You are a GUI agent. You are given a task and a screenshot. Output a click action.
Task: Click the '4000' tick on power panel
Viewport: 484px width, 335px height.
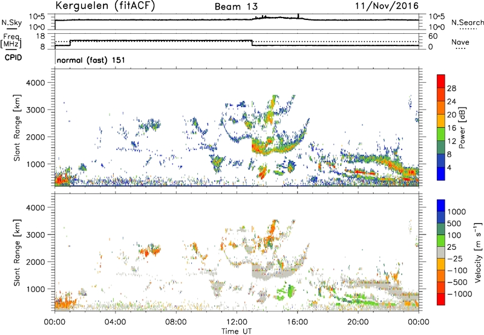click(35, 83)
